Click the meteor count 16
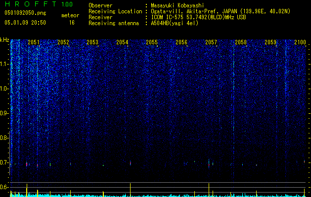The width and height of the screenshot is (311, 197). pos(72,23)
